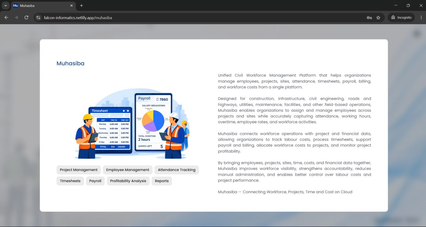Click the paragraph starting 'Designed for construction'

(x=295, y=110)
